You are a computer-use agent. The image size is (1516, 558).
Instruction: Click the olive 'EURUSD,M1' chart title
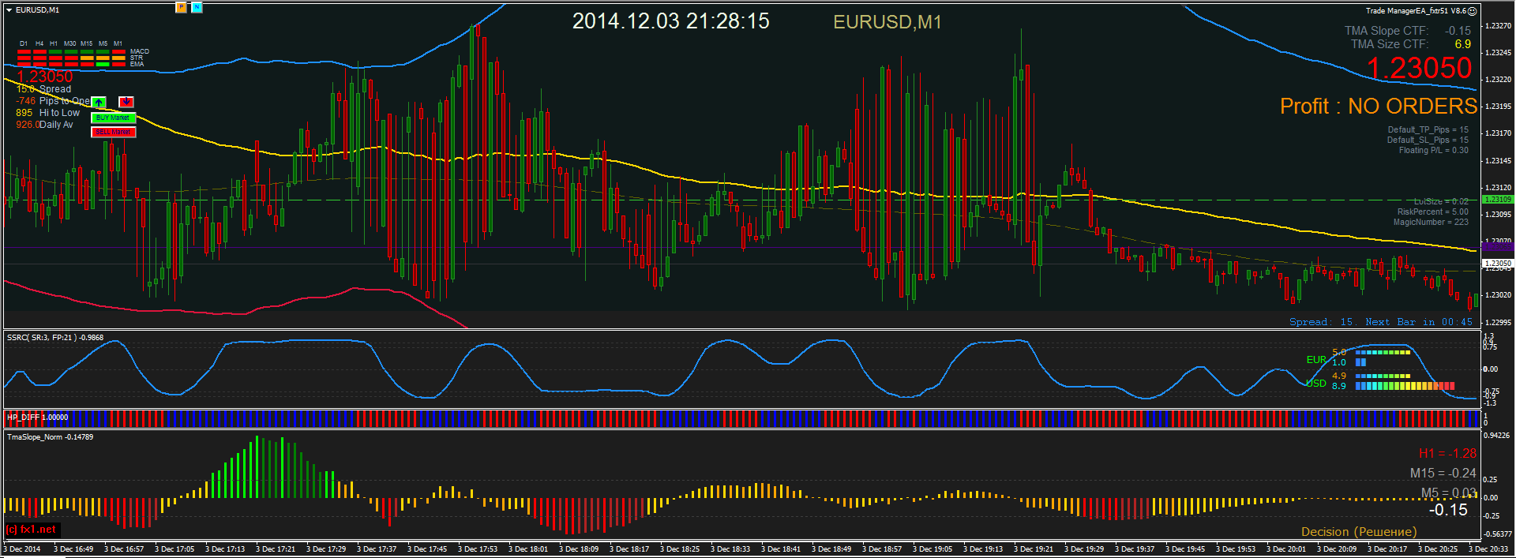[887, 22]
